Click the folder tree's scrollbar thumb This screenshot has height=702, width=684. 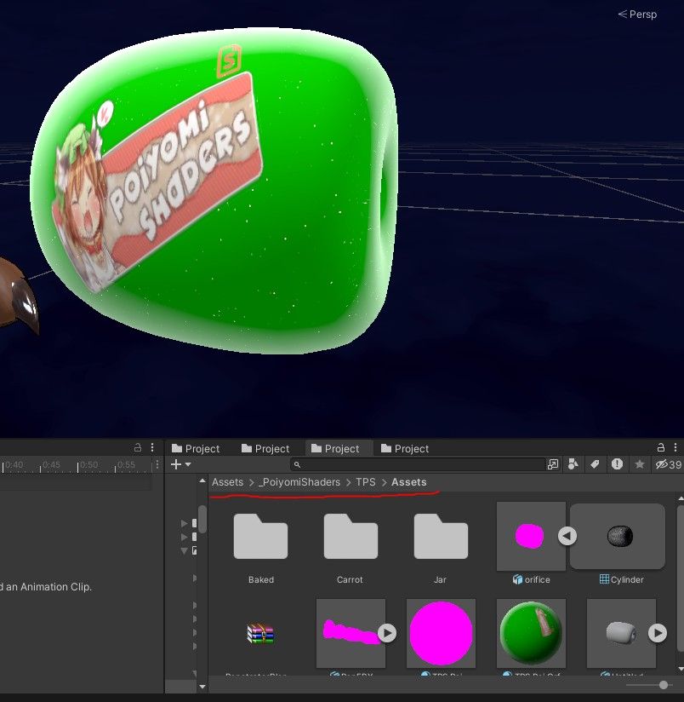[202, 520]
